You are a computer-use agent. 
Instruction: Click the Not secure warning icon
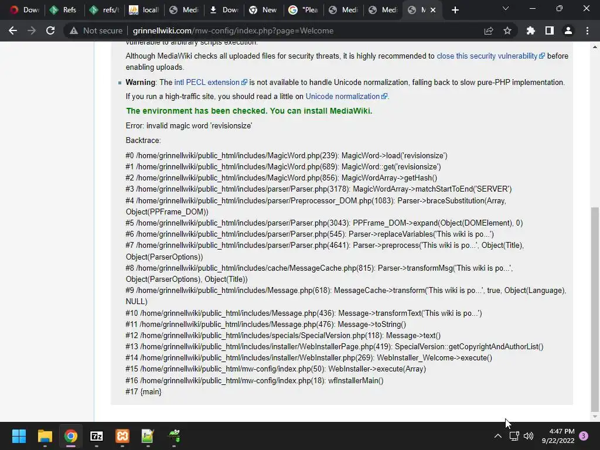(x=74, y=30)
